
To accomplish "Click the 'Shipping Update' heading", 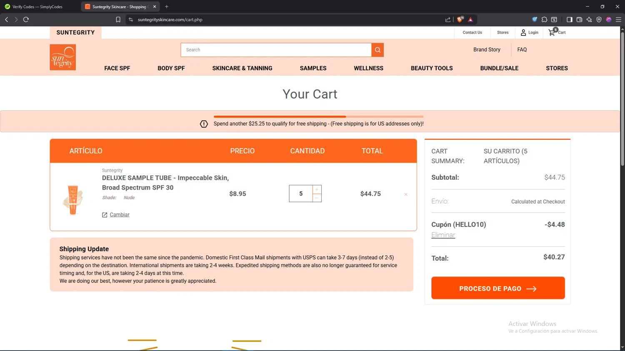I will point(84,249).
